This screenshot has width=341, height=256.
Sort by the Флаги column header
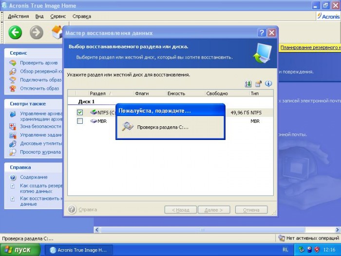pyautogui.click(x=150, y=94)
